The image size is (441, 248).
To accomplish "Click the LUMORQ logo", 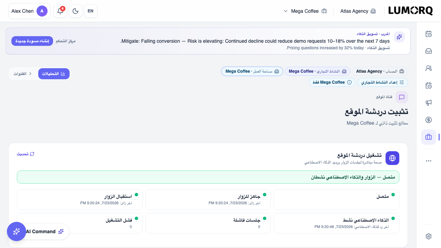I will 410,11.
